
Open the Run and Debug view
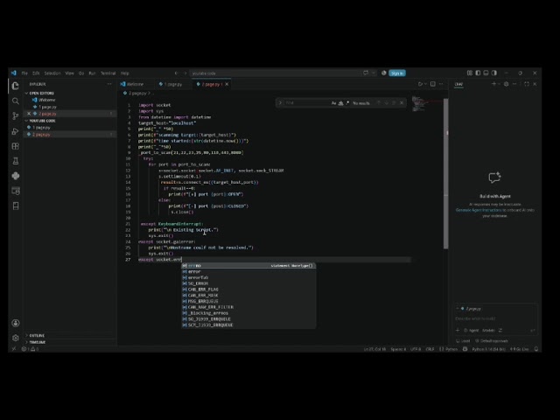tap(16, 131)
